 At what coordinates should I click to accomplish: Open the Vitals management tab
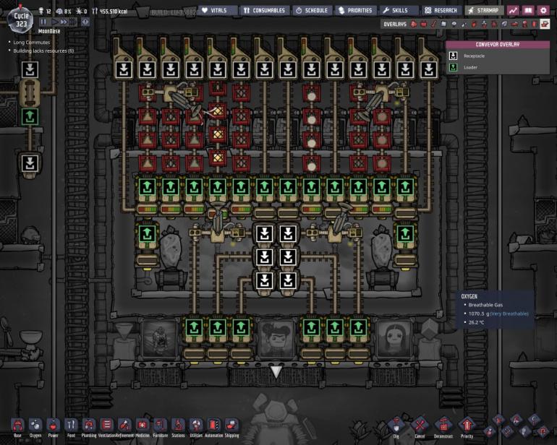pyautogui.click(x=218, y=10)
